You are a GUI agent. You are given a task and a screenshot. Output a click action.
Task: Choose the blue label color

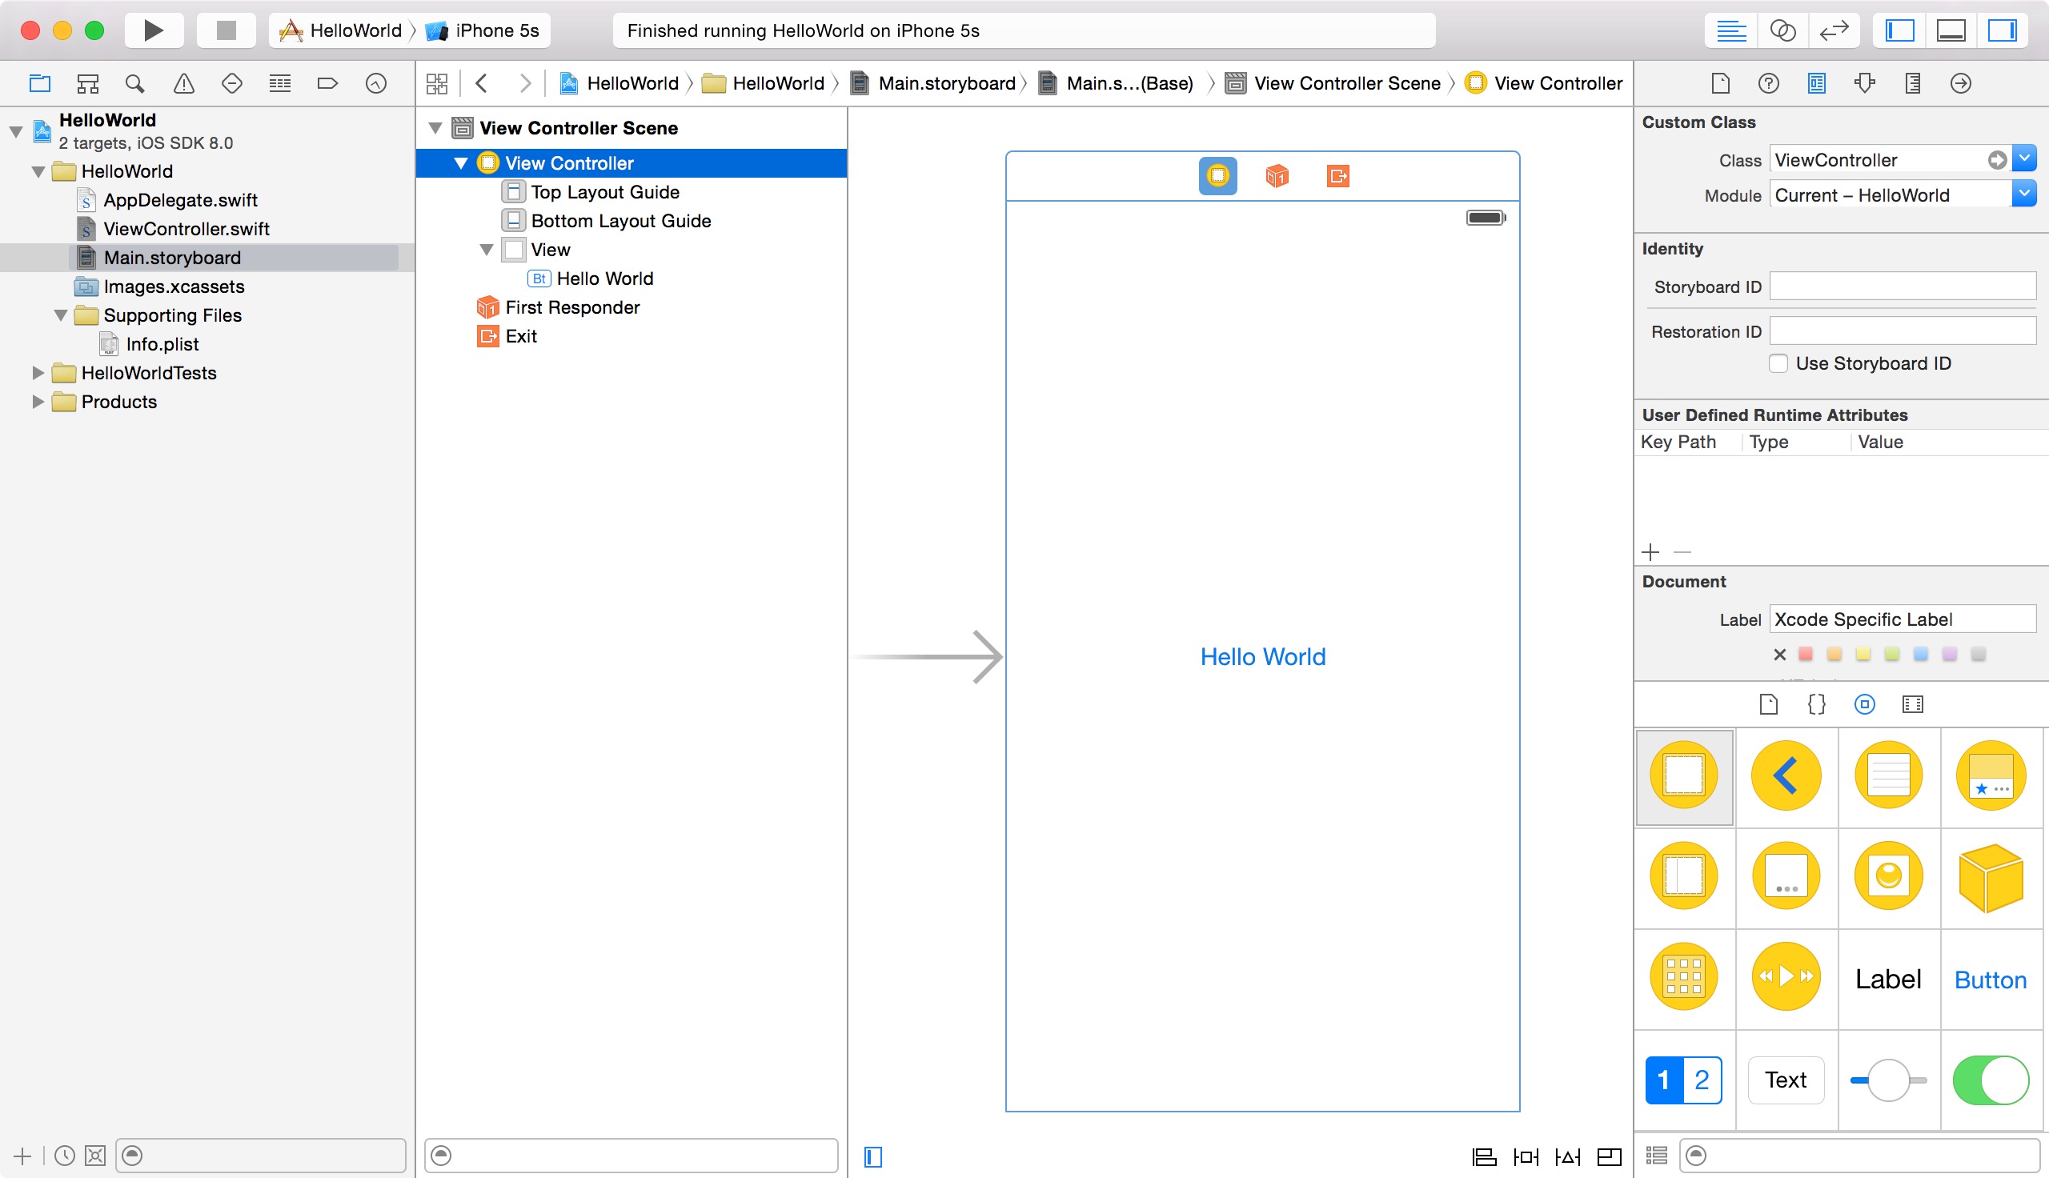pos(1920,654)
